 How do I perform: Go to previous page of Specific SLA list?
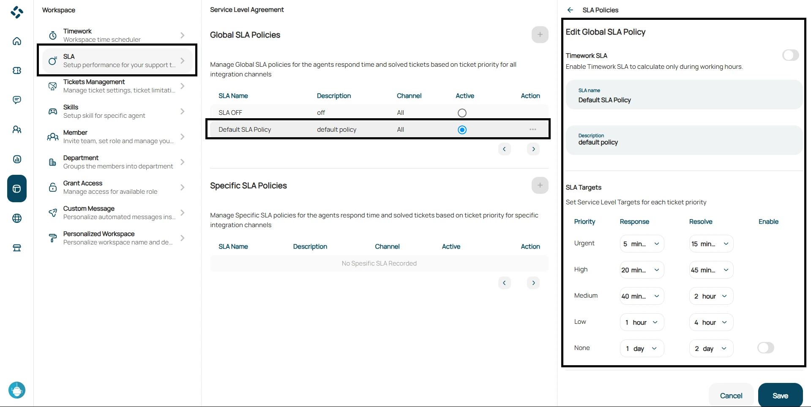pos(504,283)
